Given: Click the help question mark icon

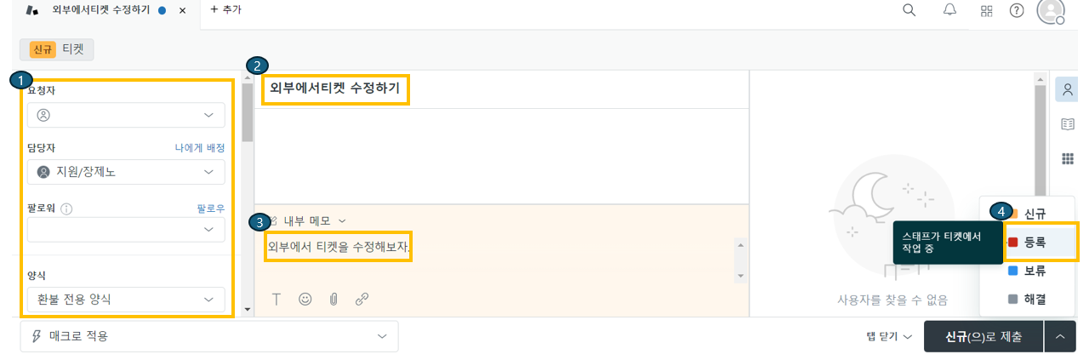Looking at the screenshot, I should coord(1016,11).
